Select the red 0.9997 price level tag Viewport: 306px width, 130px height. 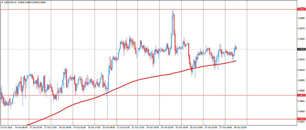(x=301, y=9)
